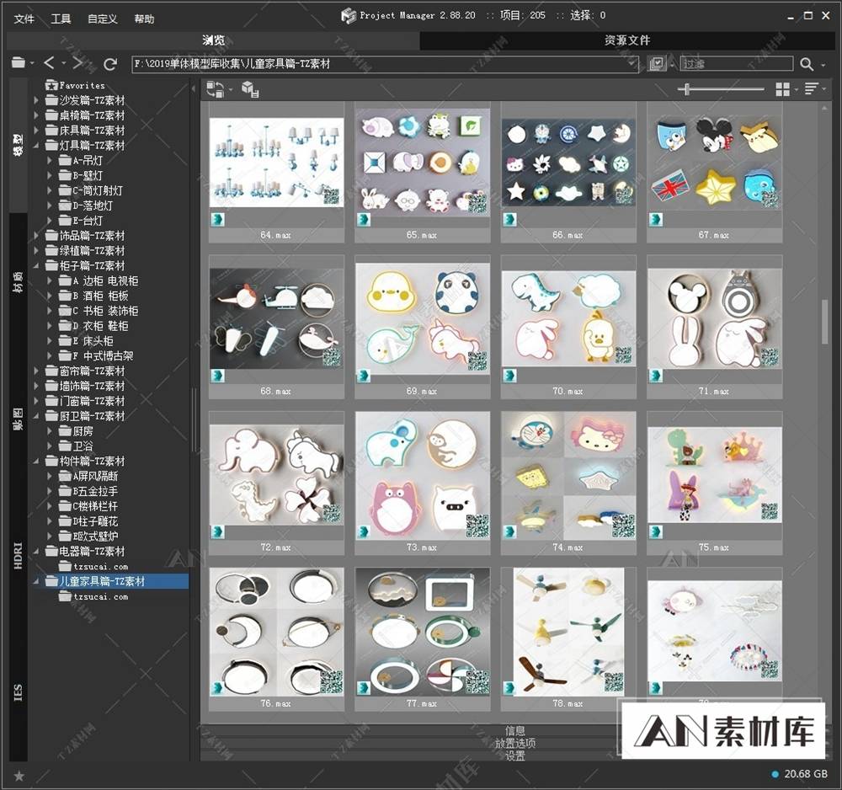
Task: Select the 67.max thumbnail
Action: [714, 163]
